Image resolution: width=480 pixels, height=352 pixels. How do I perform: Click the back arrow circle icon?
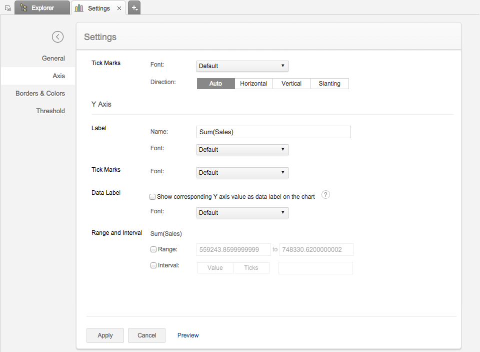click(x=57, y=37)
